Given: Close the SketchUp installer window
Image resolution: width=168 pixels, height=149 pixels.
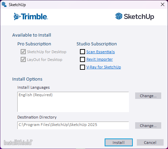Looking at the screenshot, I should 163,4.
